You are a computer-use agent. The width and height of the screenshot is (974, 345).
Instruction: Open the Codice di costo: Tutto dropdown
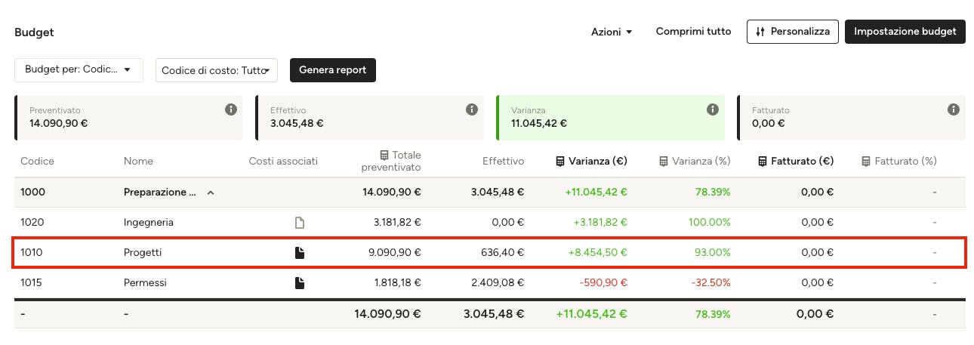(217, 70)
